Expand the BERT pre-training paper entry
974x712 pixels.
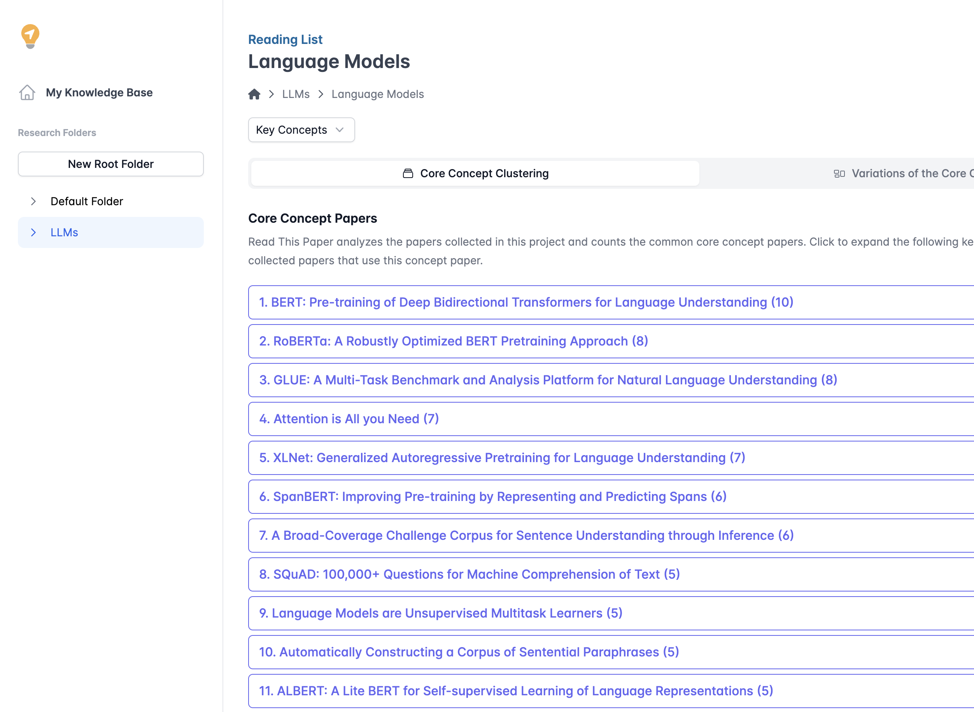pos(526,302)
